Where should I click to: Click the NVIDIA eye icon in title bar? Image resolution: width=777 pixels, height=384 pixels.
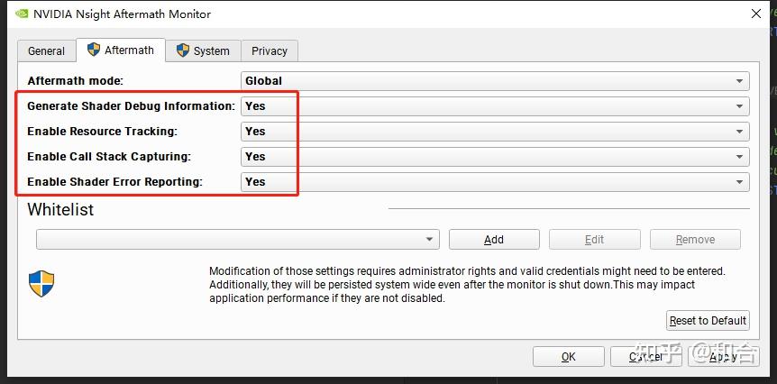[x=21, y=14]
